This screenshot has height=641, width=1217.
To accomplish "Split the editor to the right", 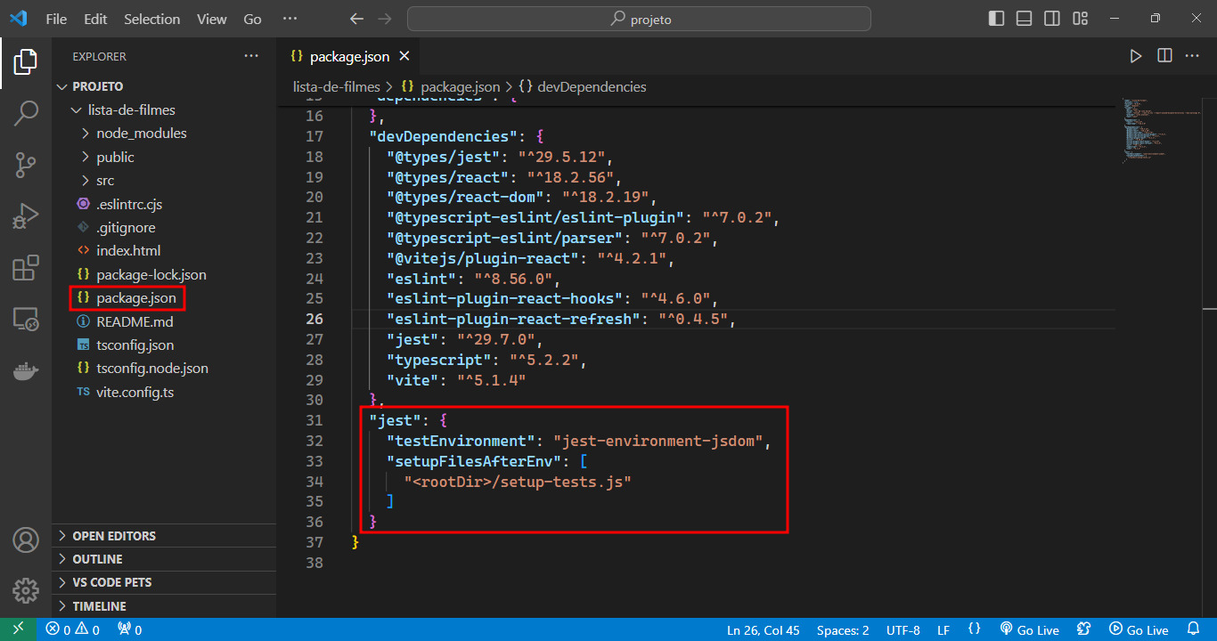I will point(1164,56).
